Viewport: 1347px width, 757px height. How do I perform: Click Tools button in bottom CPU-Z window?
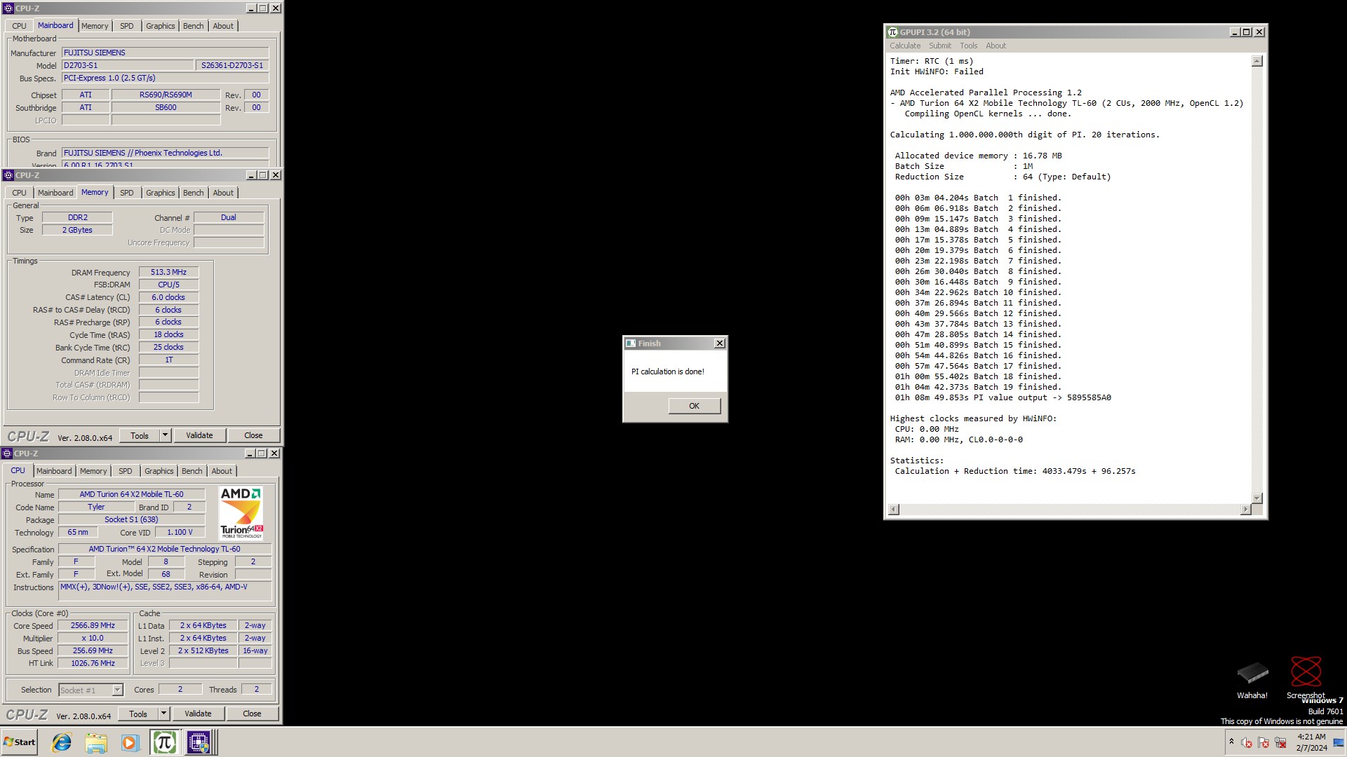(138, 714)
